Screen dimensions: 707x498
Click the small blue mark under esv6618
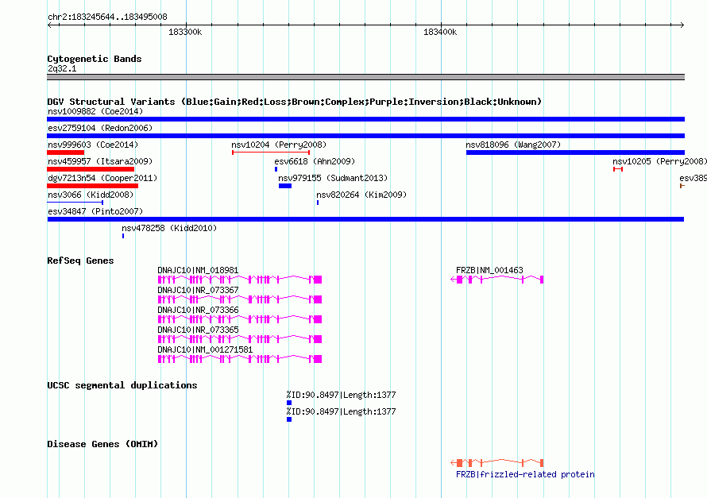[276, 169]
